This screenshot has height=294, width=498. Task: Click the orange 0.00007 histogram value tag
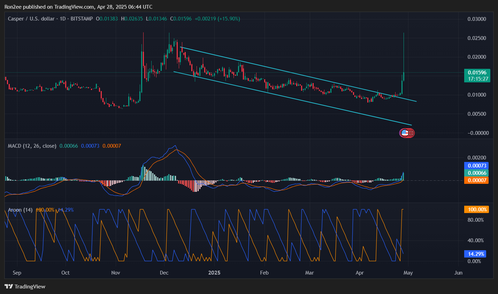click(476, 180)
